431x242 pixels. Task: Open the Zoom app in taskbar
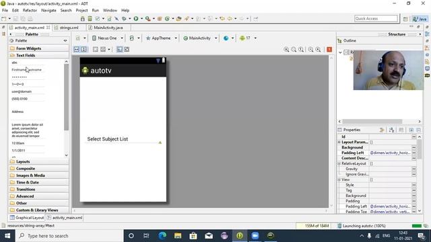pos(255,236)
